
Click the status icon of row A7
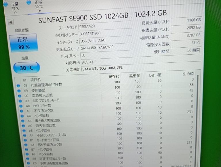(x=20, y=101)
